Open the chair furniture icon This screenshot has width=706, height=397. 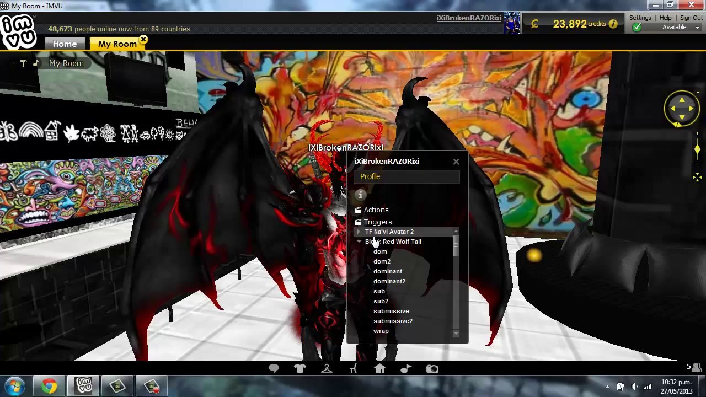353,368
